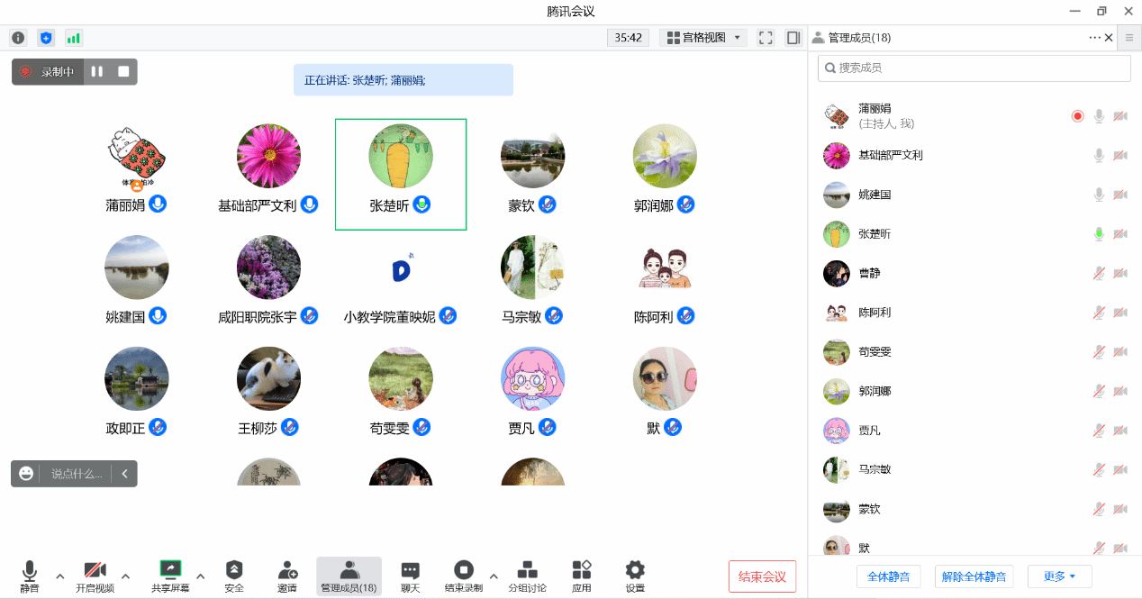Select the 管理成员(18) toolbar item

[x=349, y=576]
